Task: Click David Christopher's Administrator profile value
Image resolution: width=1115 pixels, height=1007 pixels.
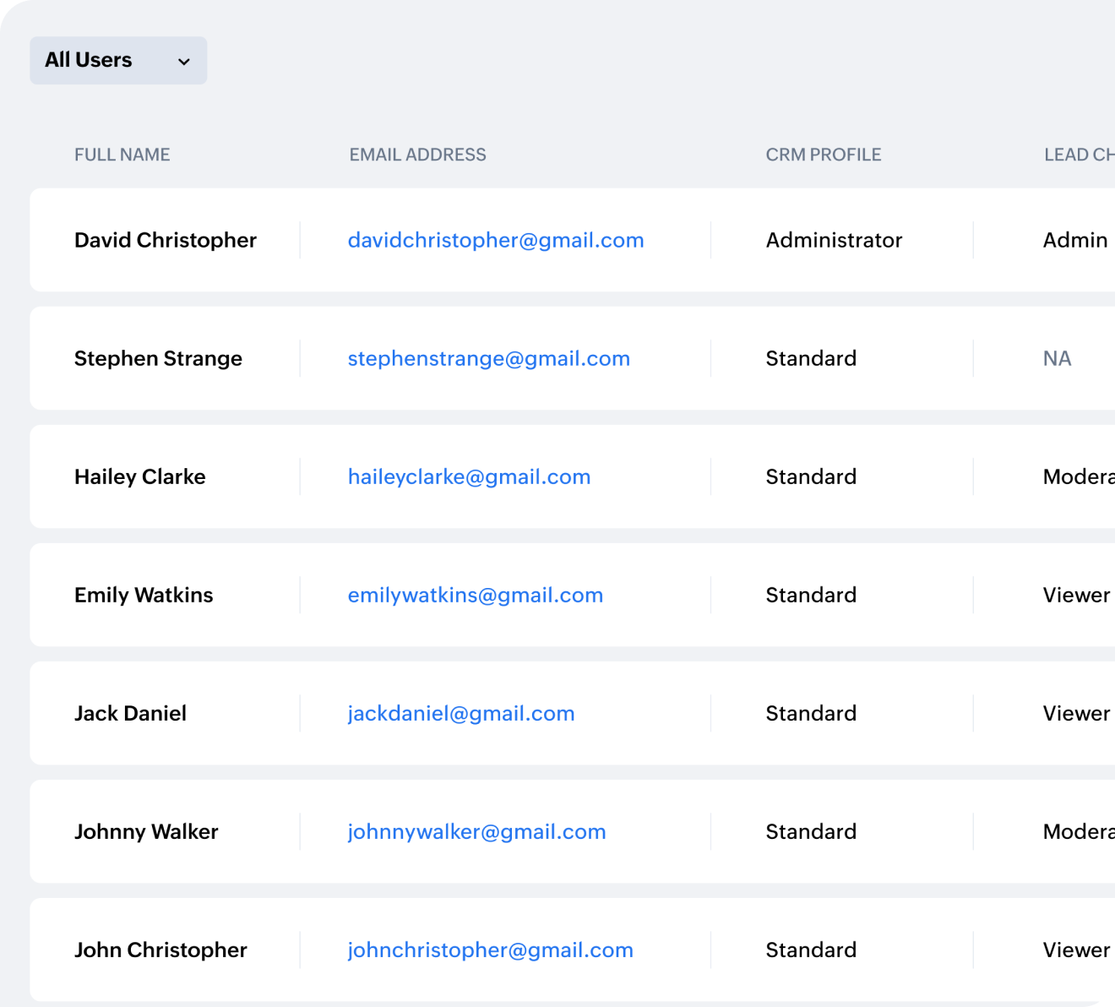Action: pos(834,240)
